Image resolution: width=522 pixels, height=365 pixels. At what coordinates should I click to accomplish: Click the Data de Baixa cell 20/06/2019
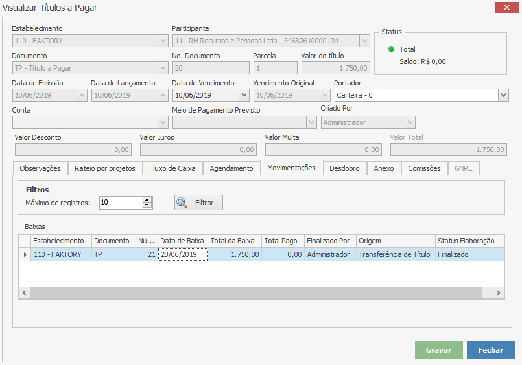click(182, 255)
